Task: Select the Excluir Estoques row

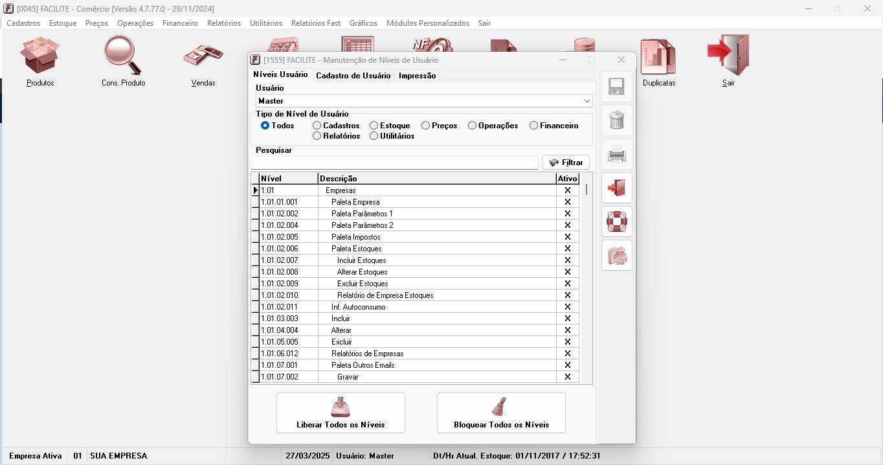Action: click(x=415, y=284)
